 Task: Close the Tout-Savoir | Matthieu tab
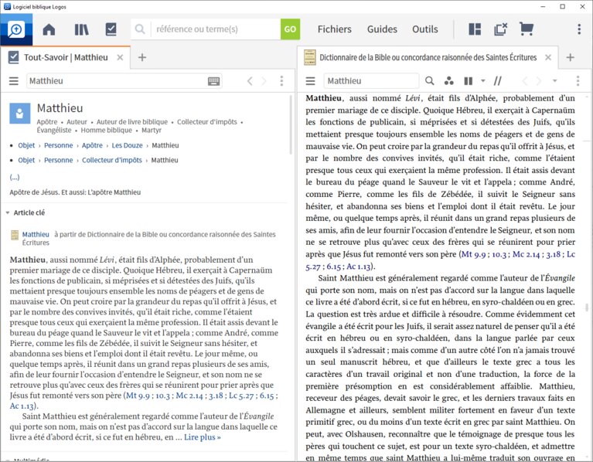[120, 57]
